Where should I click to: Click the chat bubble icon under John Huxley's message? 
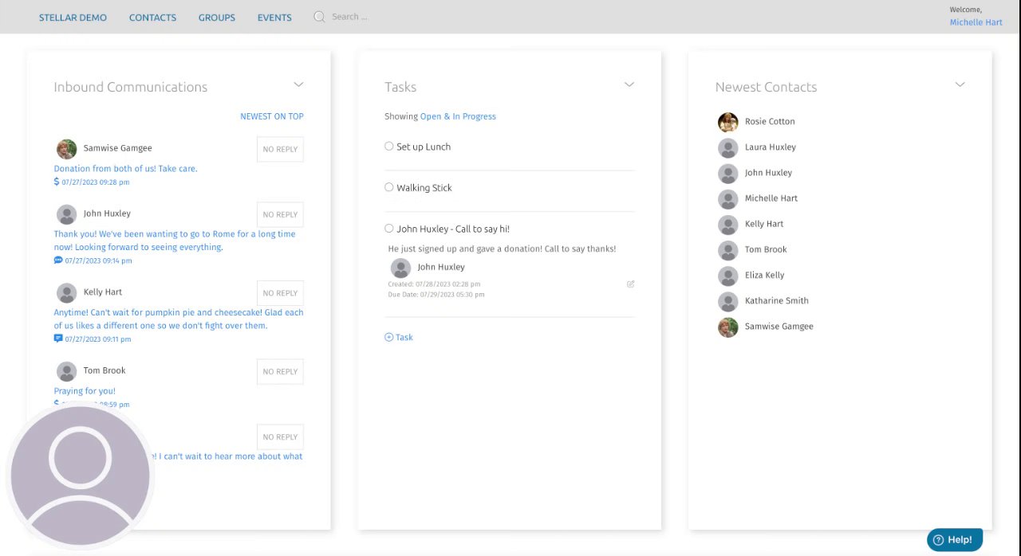pyautogui.click(x=58, y=260)
